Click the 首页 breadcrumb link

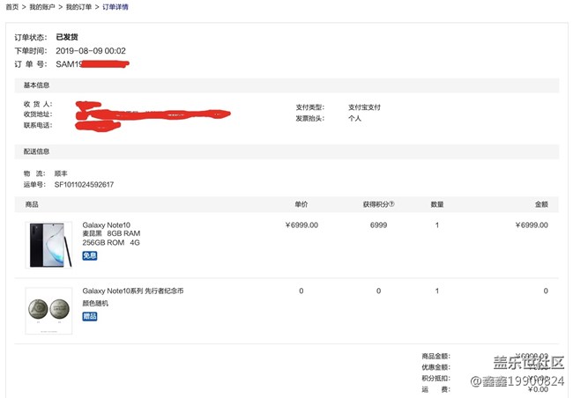tap(13, 7)
